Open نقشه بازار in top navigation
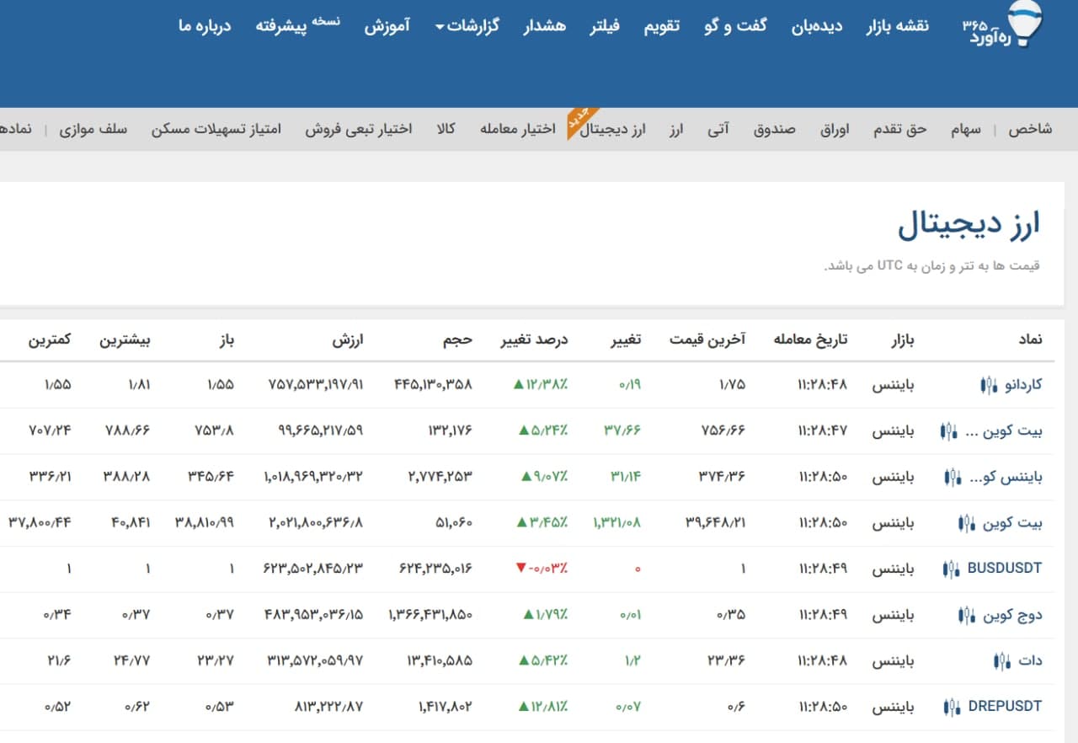 point(897,26)
